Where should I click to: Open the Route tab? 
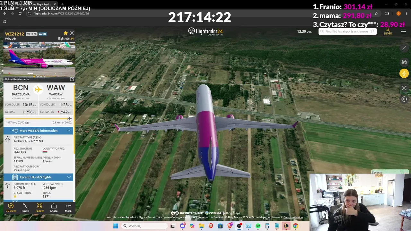click(x=25, y=208)
